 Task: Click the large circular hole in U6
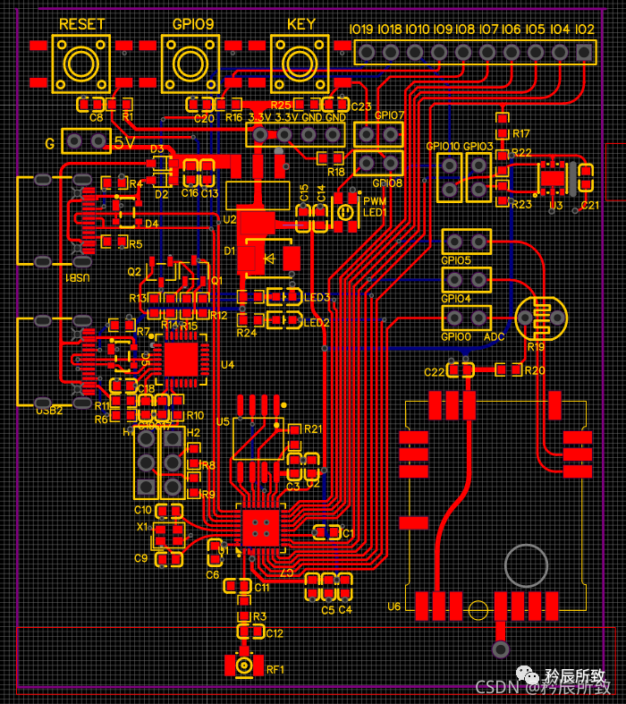tap(526, 564)
